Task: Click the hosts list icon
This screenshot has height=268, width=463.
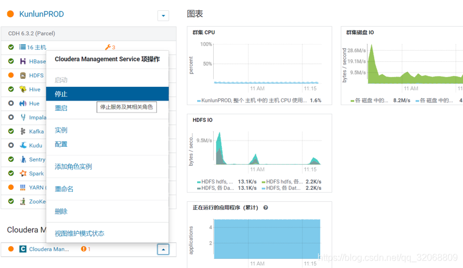Action: pos(22,47)
